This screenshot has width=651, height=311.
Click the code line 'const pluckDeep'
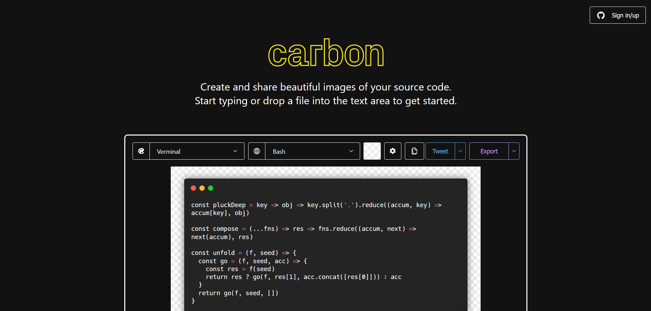click(x=316, y=205)
